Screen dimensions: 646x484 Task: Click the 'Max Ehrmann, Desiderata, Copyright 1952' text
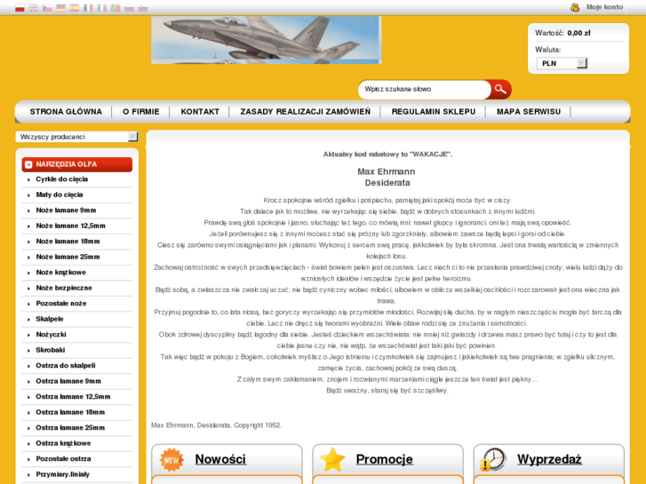216,425
